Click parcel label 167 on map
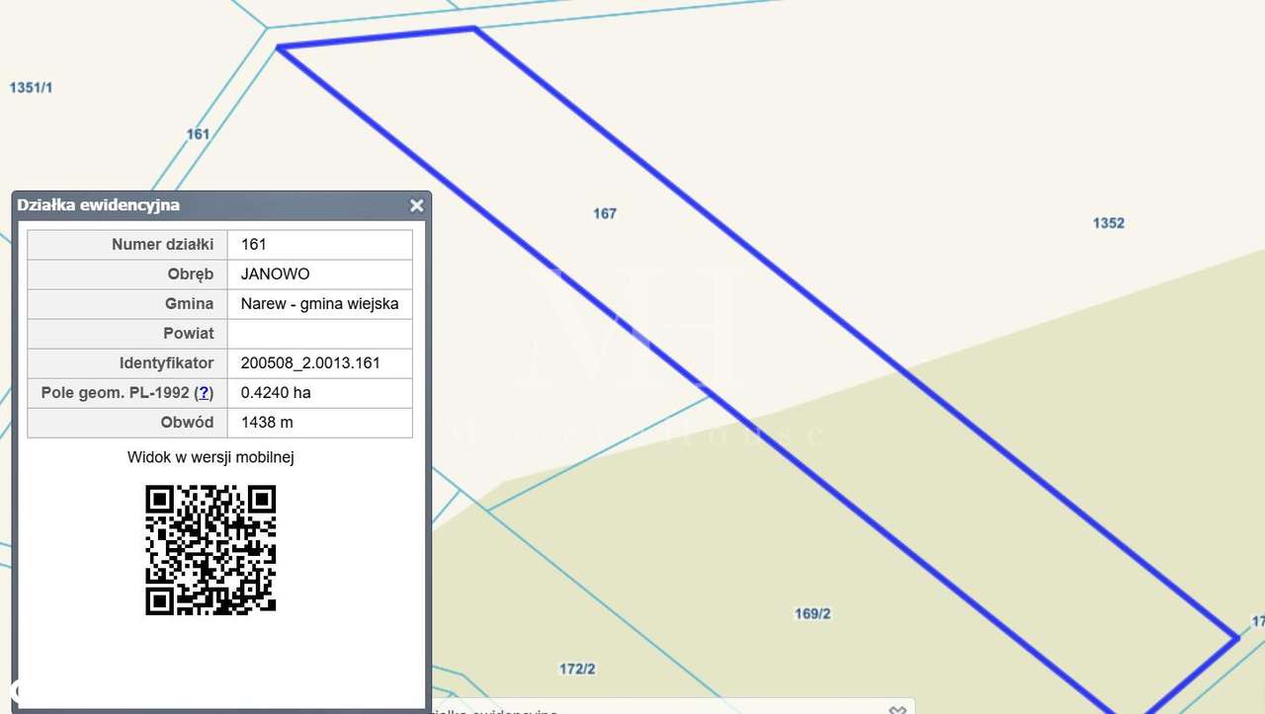Image resolution: width=1265 pixels, height=714 pixels. pos(605,213)
